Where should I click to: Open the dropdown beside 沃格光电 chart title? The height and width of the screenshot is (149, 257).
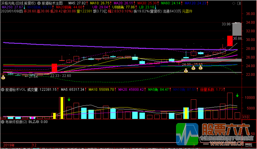click(x=39, y=3)
